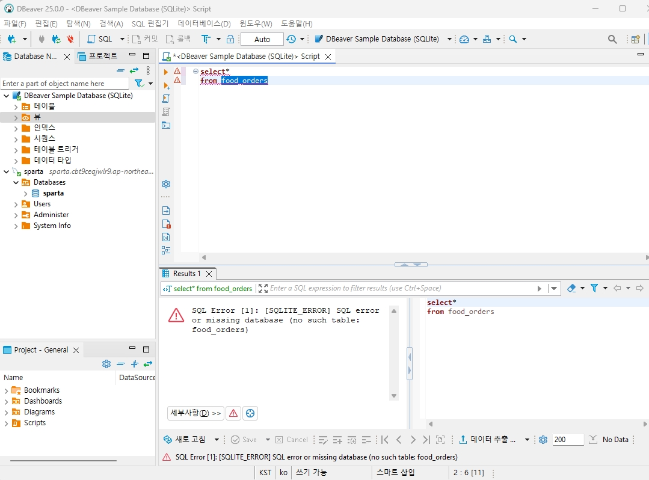Open the active connection dropdown for DBeaver Sample Database
The width and height of the screenshot is (649, 480).
tap(449, 39)
